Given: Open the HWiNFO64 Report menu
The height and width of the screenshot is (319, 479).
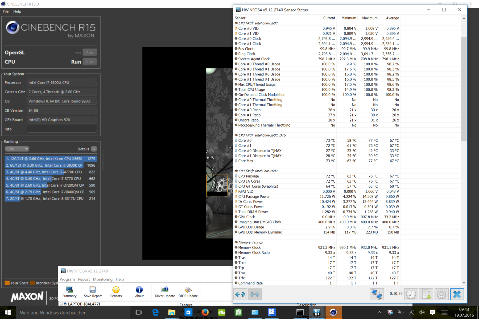Looking at the screenshot, I should pyautogui.click(x=84, y=279).
